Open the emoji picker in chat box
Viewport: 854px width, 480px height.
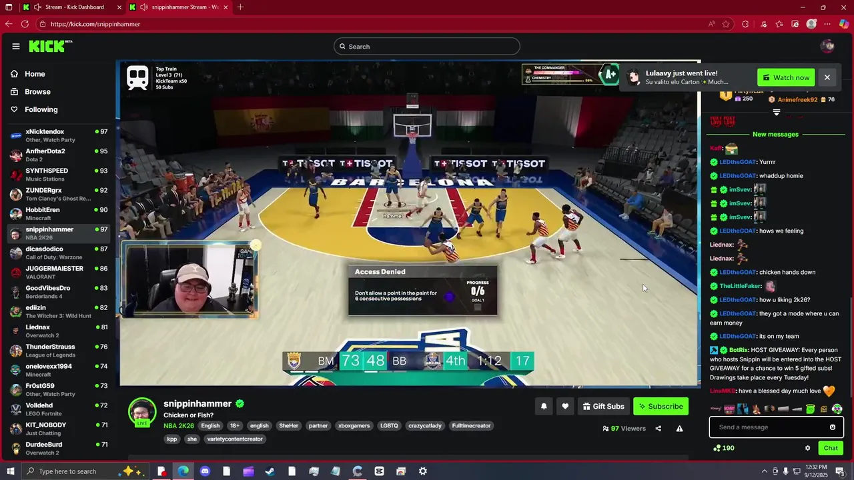click(833, 427)
